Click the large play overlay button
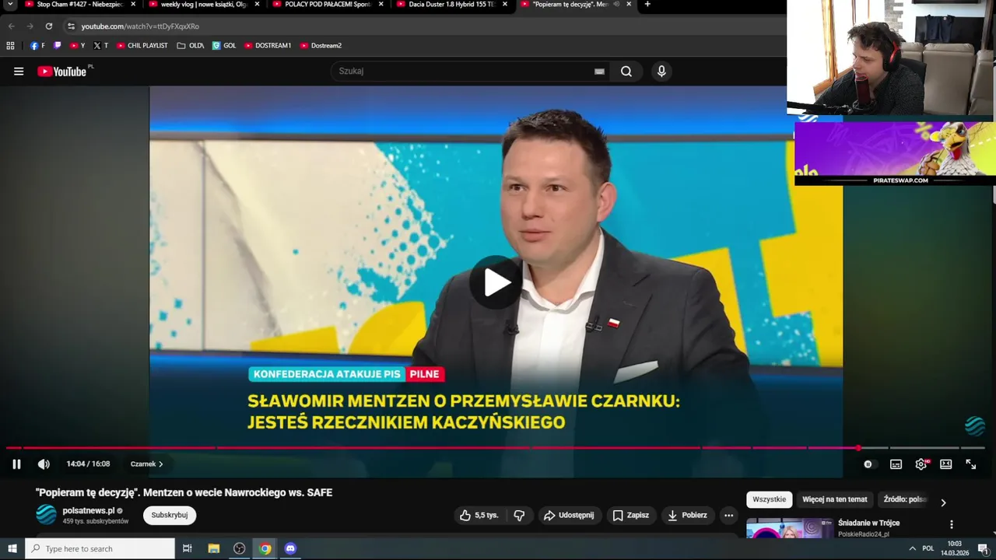The image size is (996, 560). tap(496, 282)
